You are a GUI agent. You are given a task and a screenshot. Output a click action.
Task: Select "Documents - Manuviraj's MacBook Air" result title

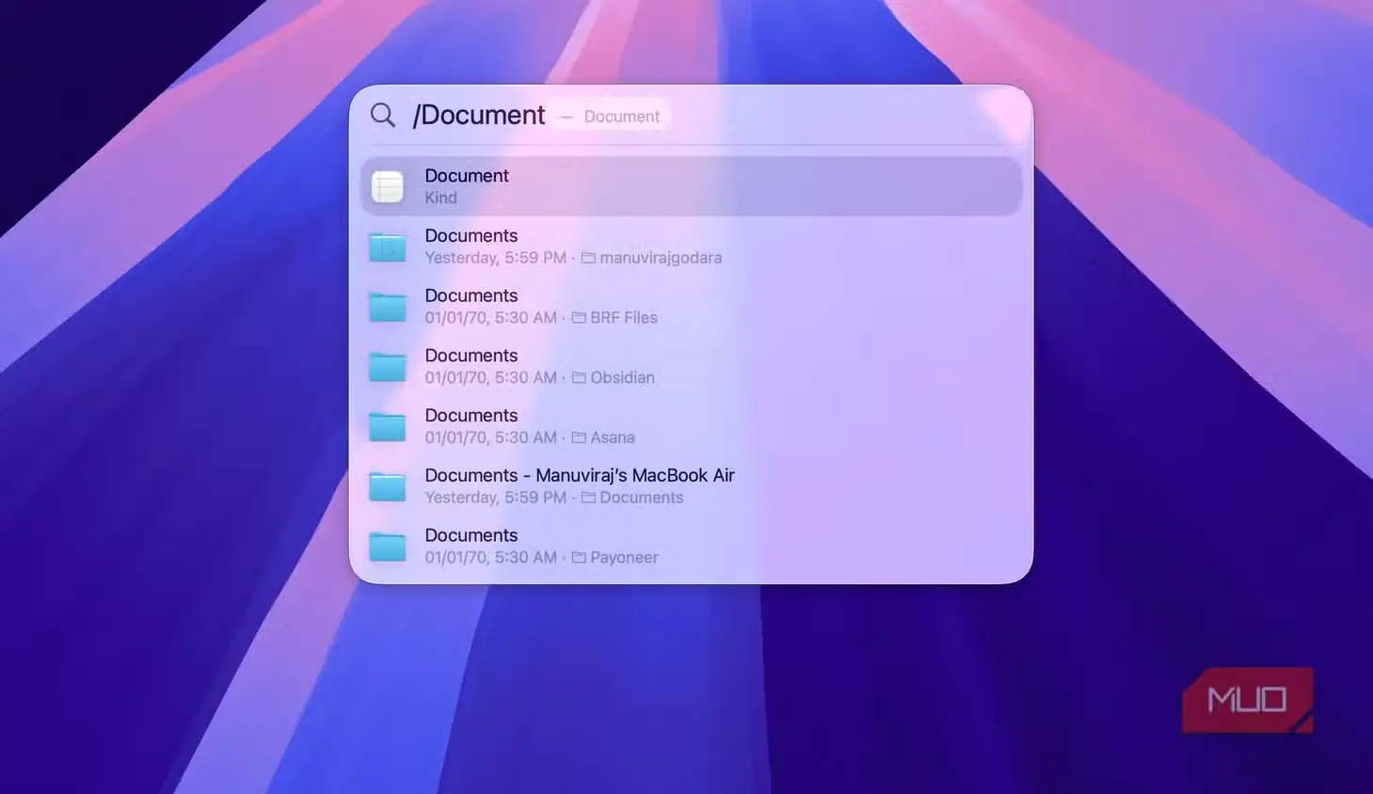580,475
